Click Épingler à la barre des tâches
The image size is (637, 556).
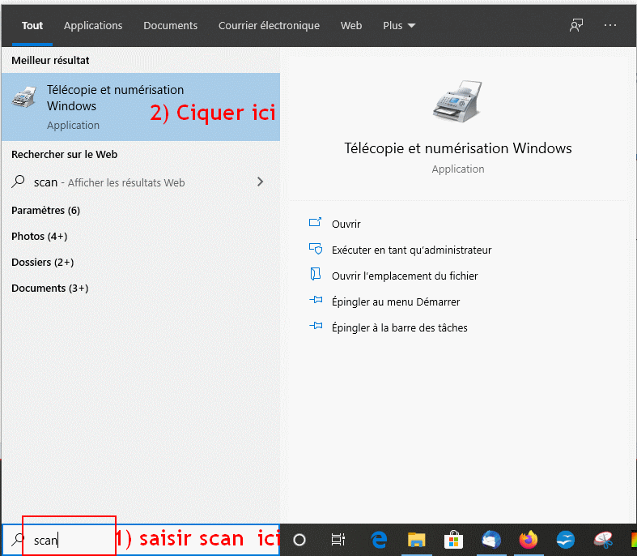point(400,327)
